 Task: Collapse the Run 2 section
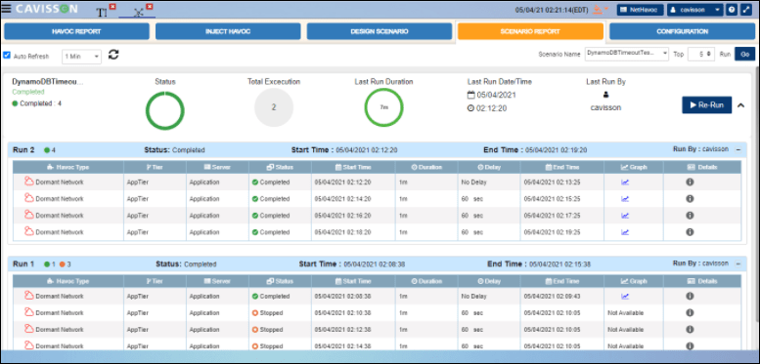[738, 150]
